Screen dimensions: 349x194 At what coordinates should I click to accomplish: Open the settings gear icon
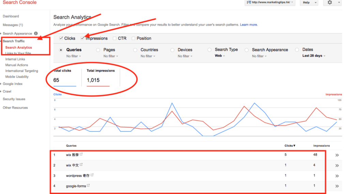[x=330, y=2]
